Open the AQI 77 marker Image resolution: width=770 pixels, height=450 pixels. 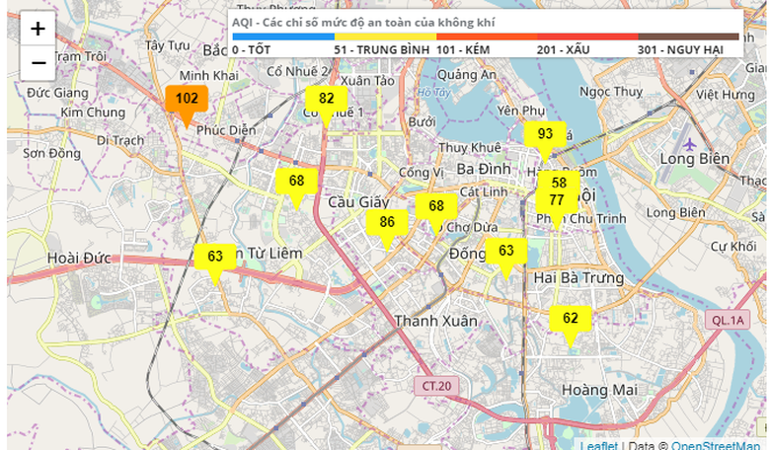(x=556, y=200)
